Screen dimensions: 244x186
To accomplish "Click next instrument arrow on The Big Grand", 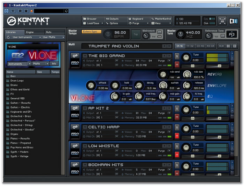I will click(169, 56).
